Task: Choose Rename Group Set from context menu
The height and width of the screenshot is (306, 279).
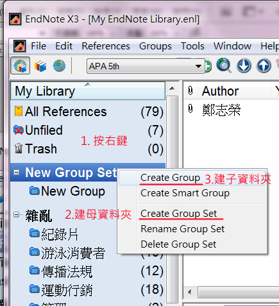Action: (x=192, y=229)
